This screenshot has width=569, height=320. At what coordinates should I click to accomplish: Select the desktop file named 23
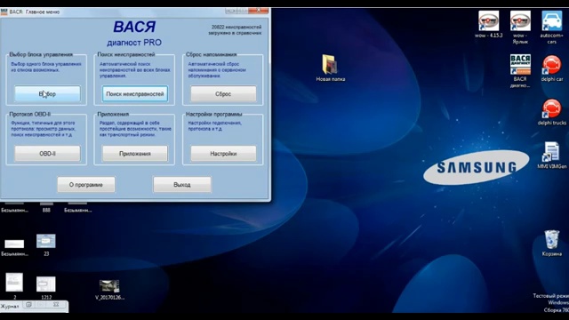46,245
